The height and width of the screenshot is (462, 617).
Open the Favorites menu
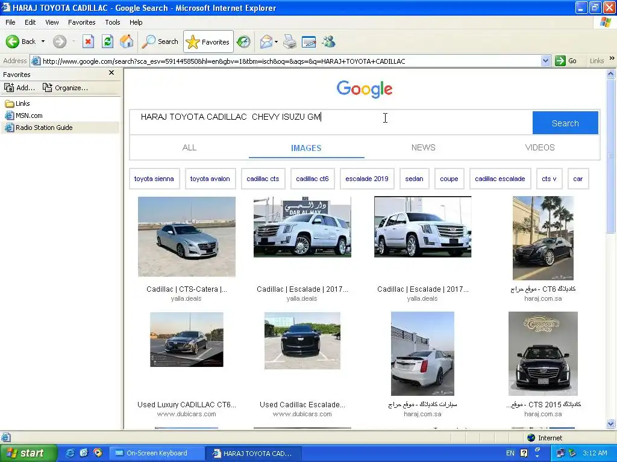click(x=82, y=22)
